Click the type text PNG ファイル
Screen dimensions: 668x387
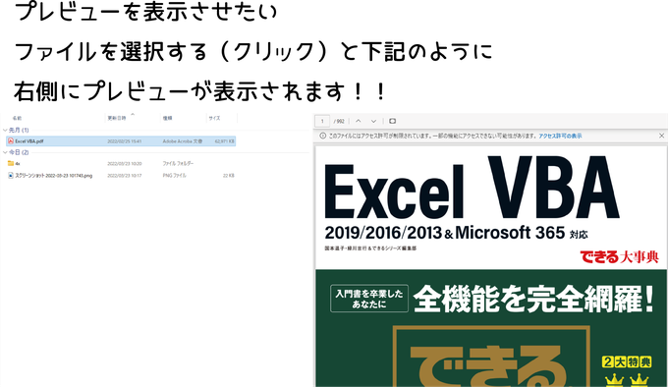tap(174, 176)
